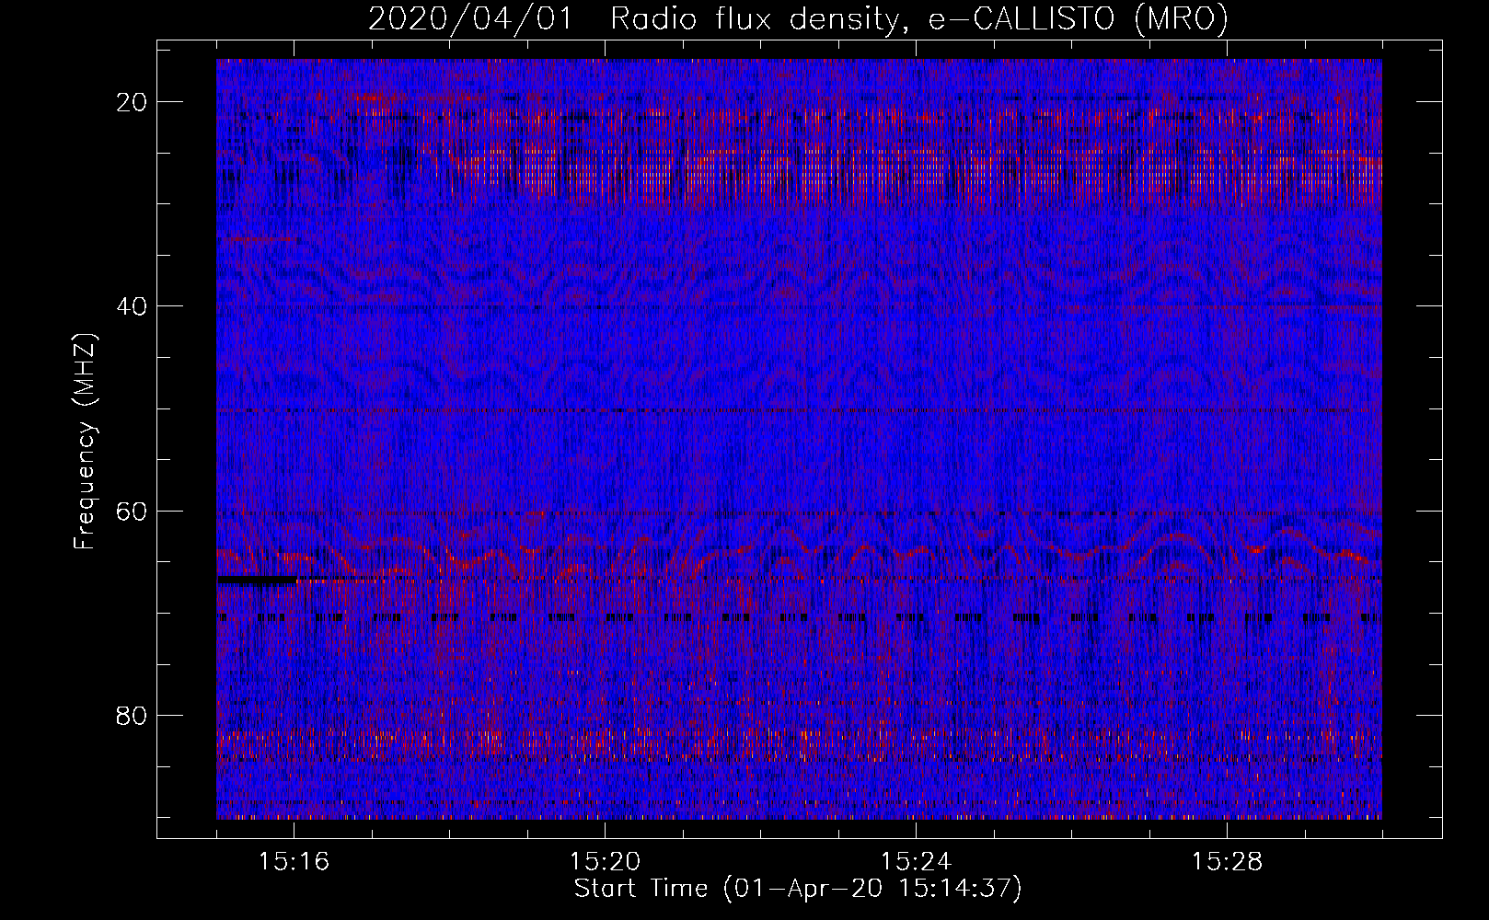Click the 15:24 time tick label
Screen dimensions: 1489x920
(916, 862)
